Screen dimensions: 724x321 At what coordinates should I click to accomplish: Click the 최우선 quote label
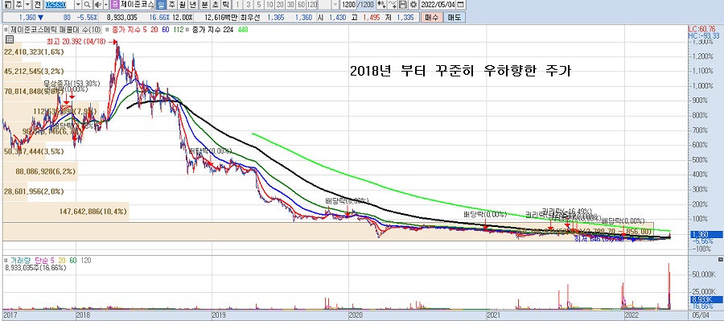point(249,18)
